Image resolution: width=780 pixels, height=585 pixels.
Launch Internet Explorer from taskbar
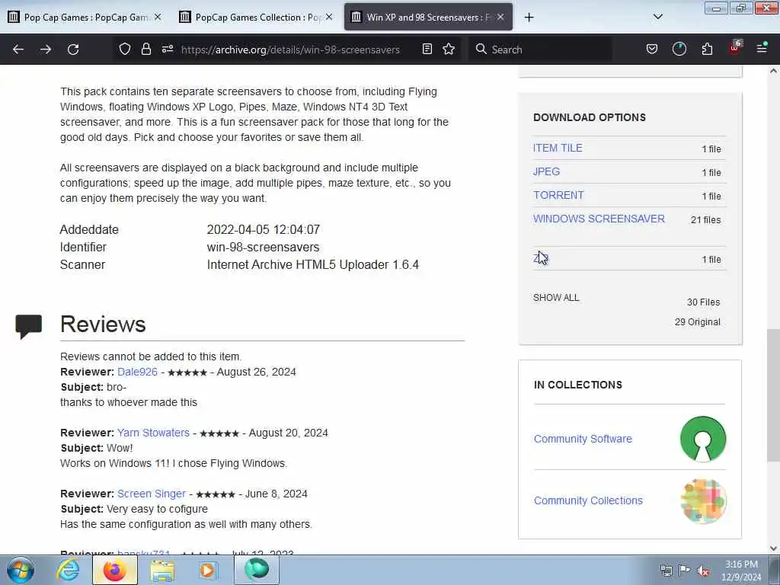point(68,570)
